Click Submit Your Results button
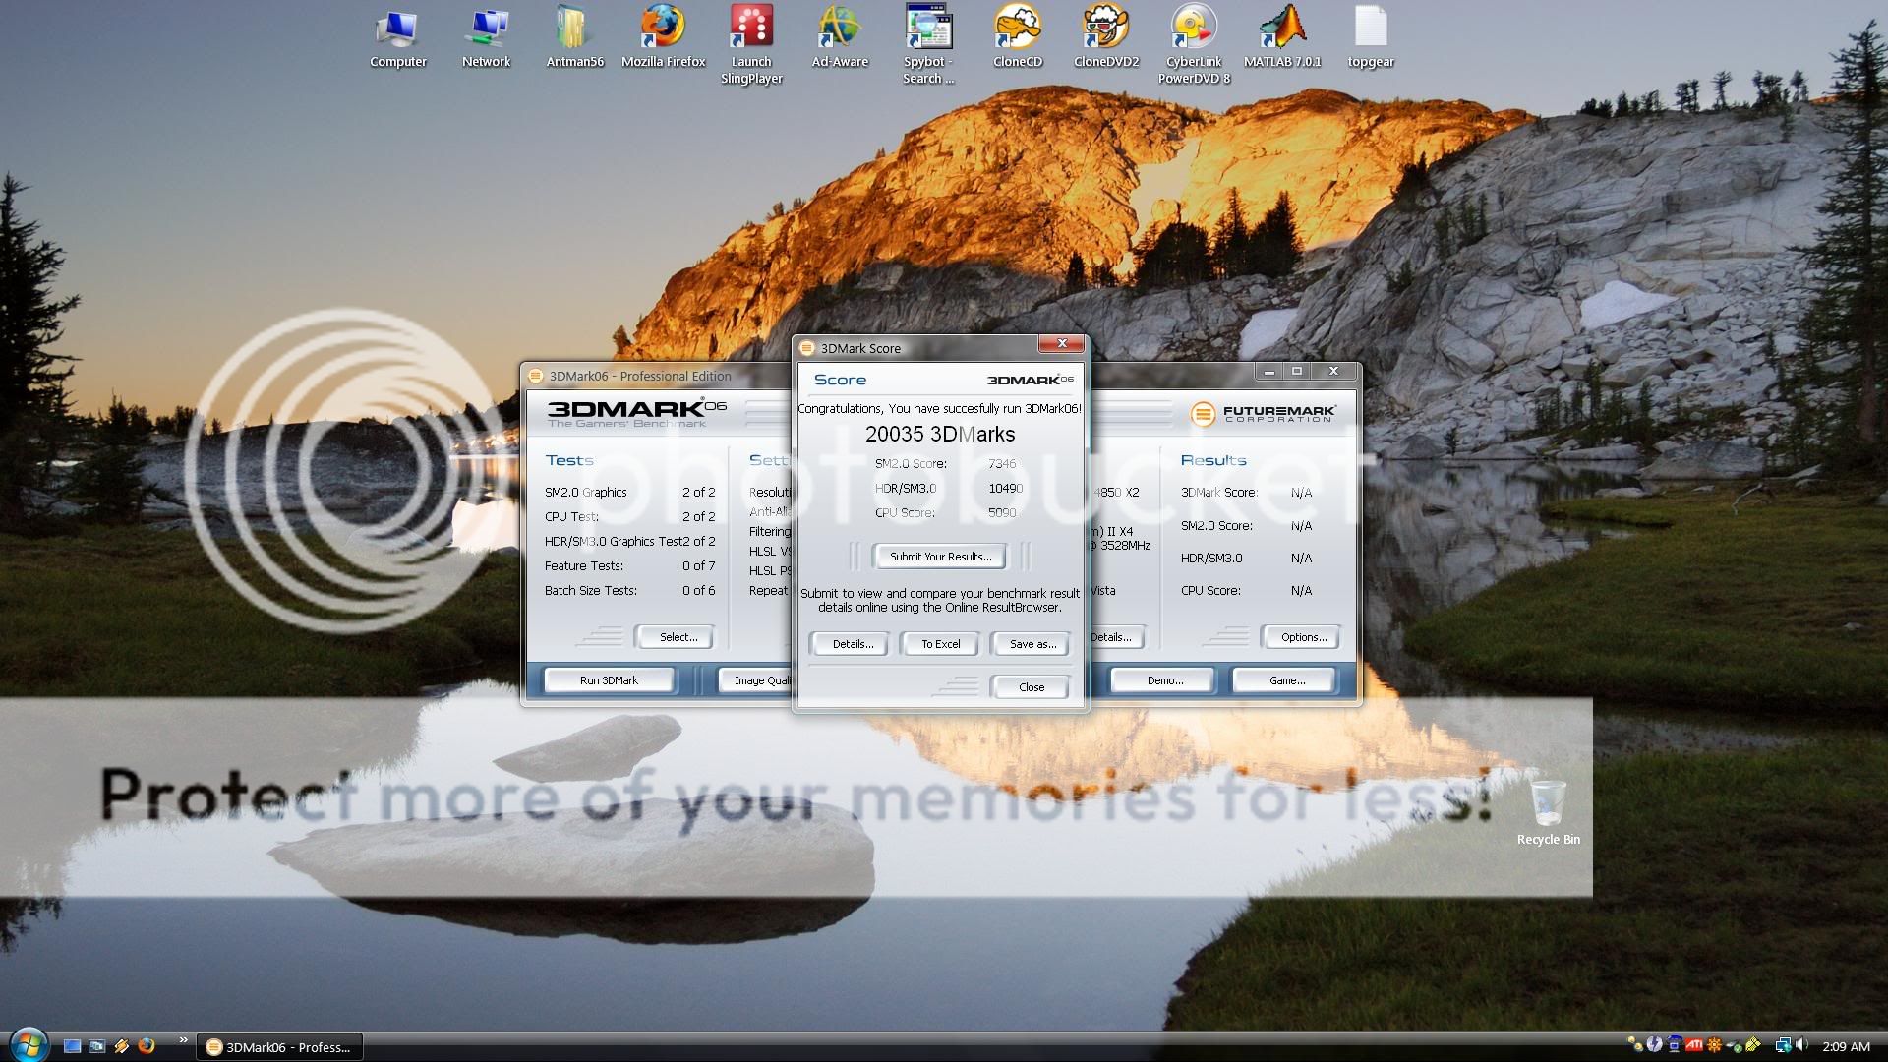This screenshot has height=1062, width=1888. (x=940, y=557)
